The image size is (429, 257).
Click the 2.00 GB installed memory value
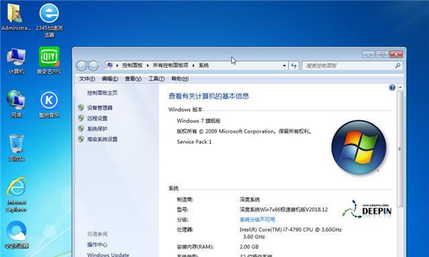[x=249, y=247]
